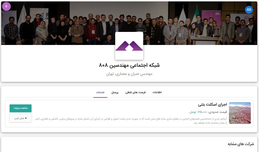Select the خدمات tab
The image size is (259, 152).
(100, 92)
